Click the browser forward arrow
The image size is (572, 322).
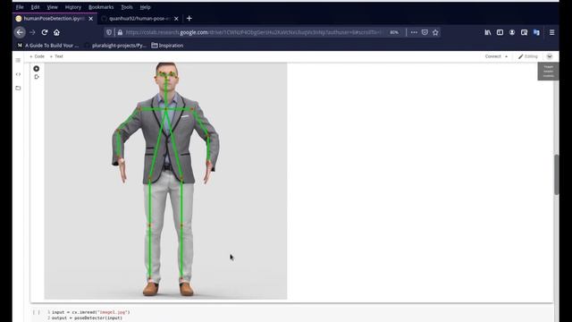32,32
